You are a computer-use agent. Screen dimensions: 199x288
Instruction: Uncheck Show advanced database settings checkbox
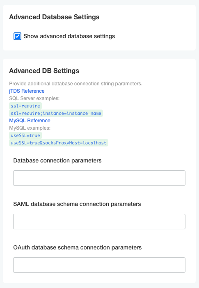click(x=17, y=36)
